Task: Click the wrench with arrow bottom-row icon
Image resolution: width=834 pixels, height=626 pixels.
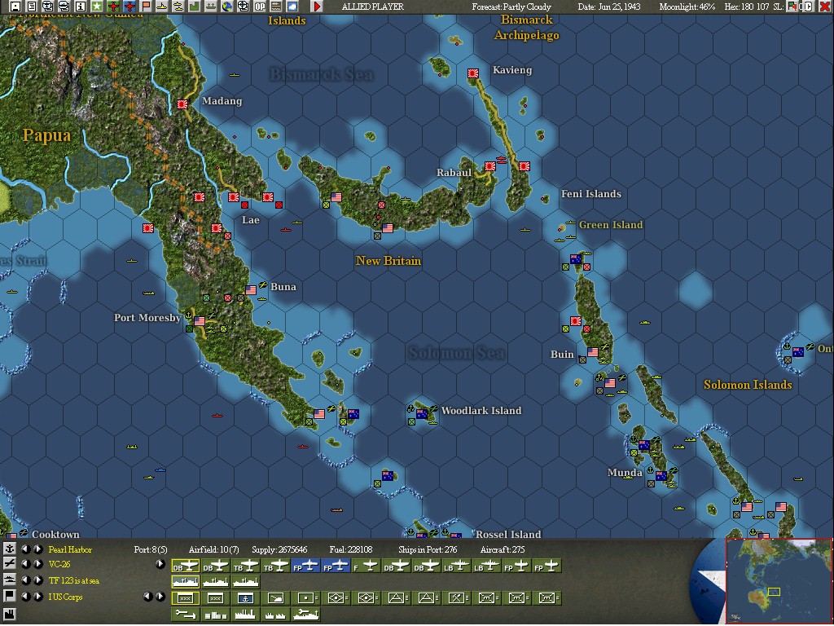Action: coord(185,615)
